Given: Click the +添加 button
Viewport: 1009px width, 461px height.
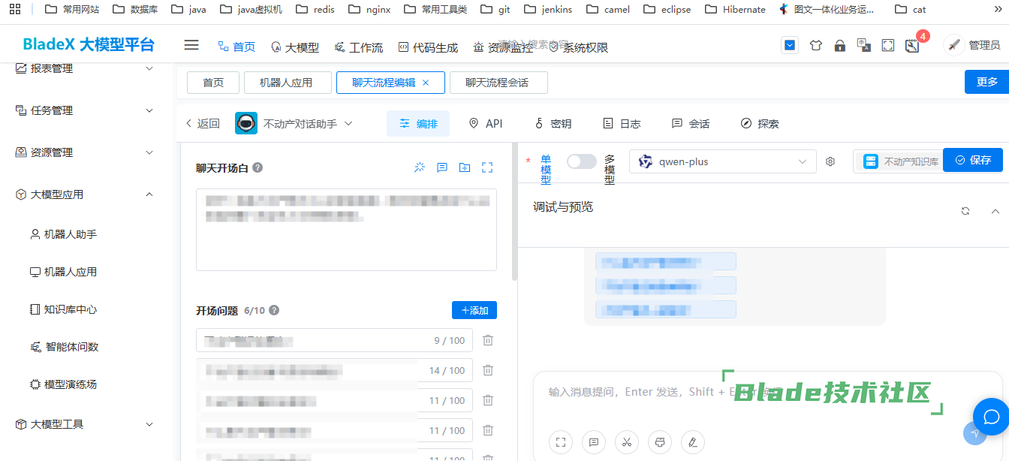Looking at the screenshot, I should point(474,310).
